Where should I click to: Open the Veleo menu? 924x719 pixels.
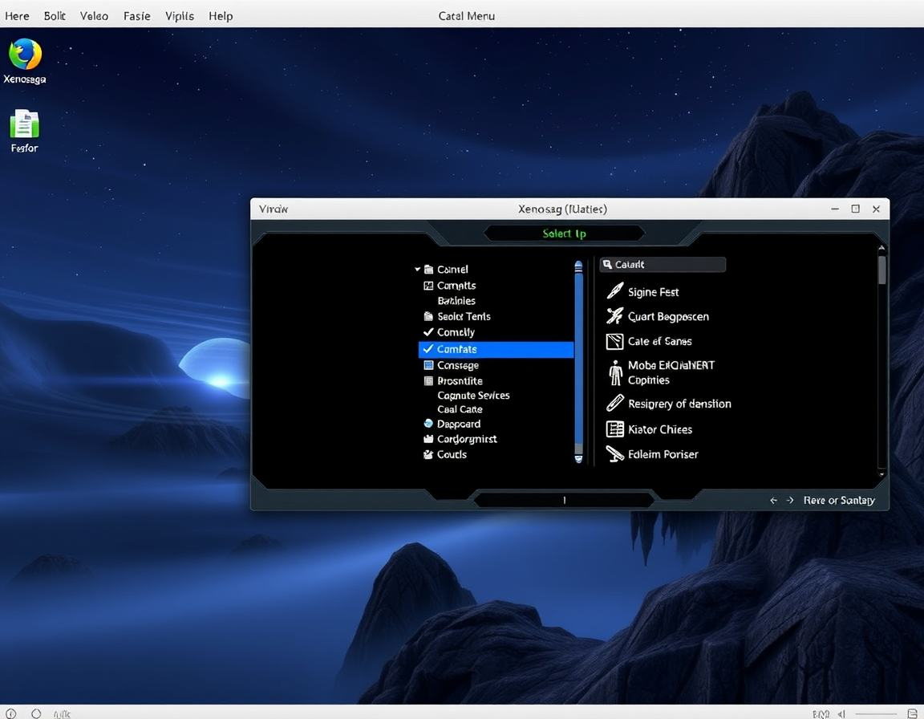point(95,16)
